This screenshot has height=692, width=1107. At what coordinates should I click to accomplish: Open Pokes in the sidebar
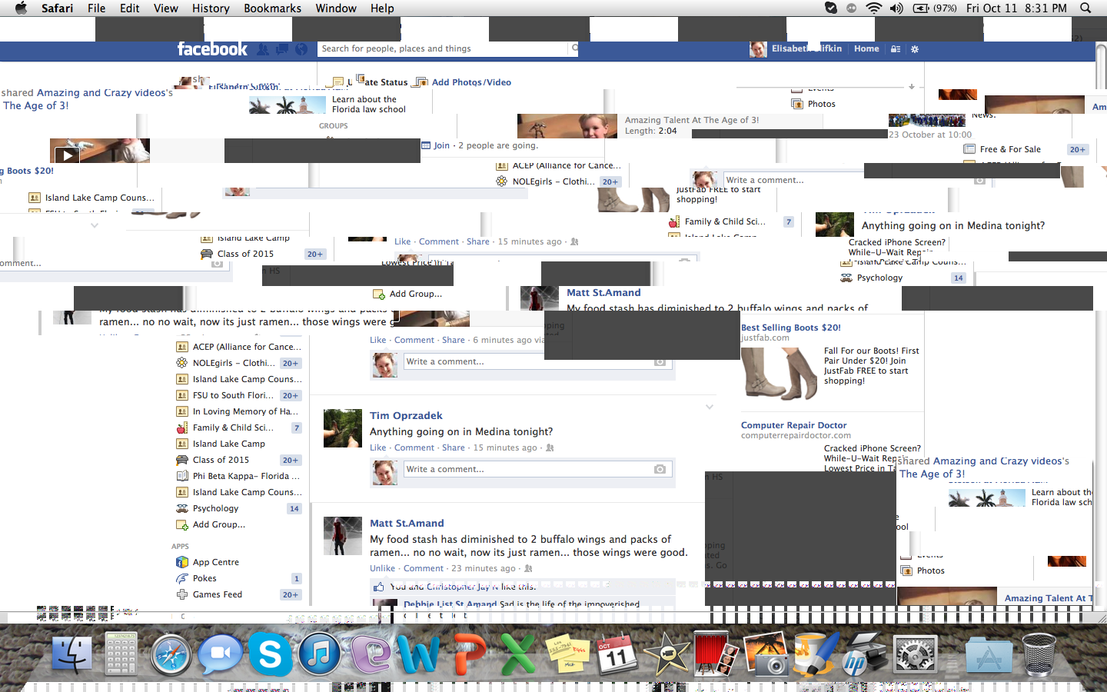204,578
